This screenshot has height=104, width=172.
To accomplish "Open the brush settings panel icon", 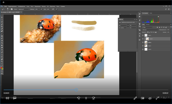I will pos(12,9).
